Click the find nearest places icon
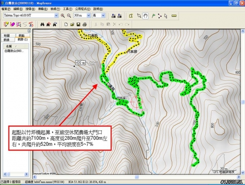245x185 pixels. pyautogui.click(x=49, y=25)
